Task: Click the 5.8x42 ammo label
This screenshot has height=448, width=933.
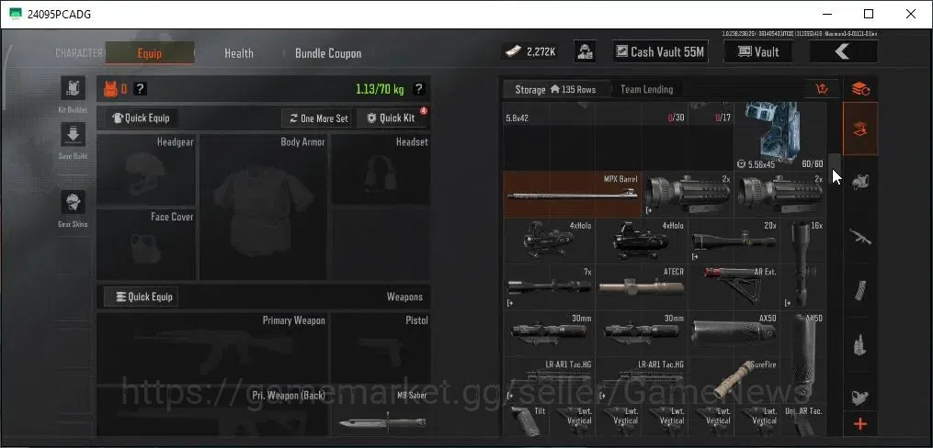Action: click(517, 118)
